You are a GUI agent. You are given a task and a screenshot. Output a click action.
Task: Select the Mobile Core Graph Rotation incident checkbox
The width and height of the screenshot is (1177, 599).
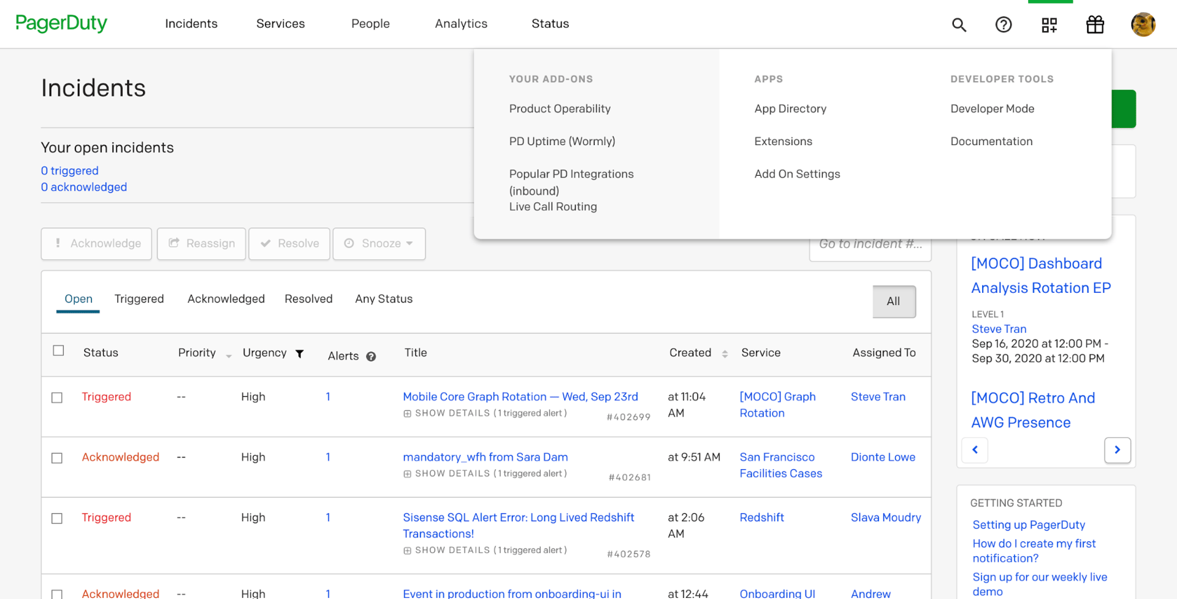pyautogui.click(x=57, y=397)
